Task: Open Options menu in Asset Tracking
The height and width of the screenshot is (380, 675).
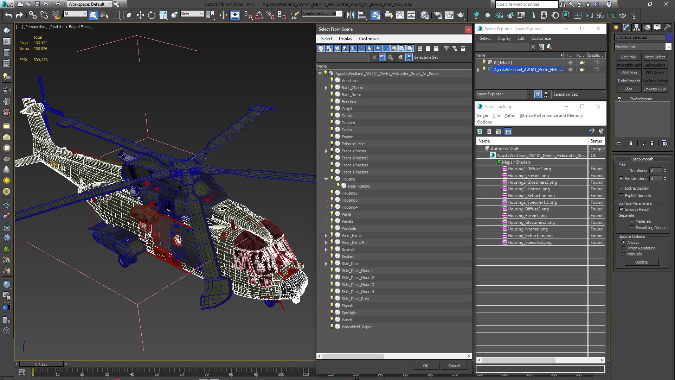Action: [484, 122]
